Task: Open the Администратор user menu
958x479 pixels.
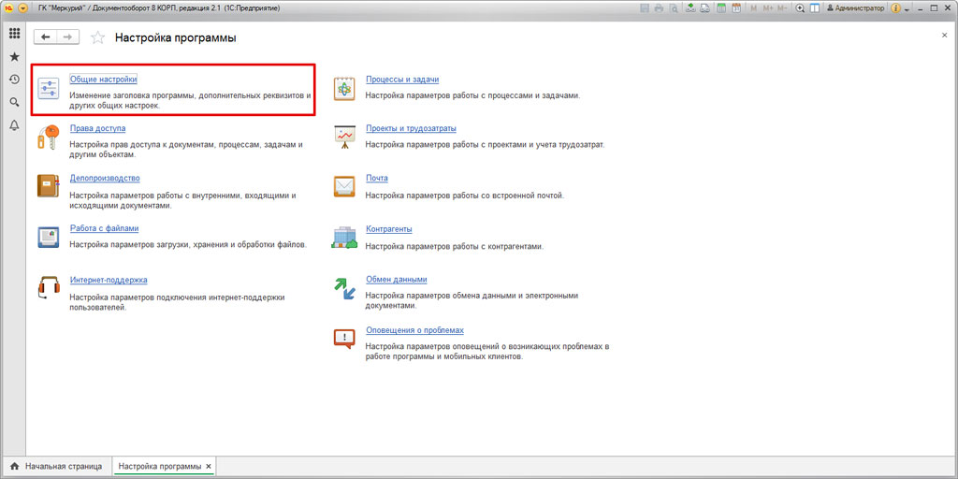Action: (x=853, y=7)
